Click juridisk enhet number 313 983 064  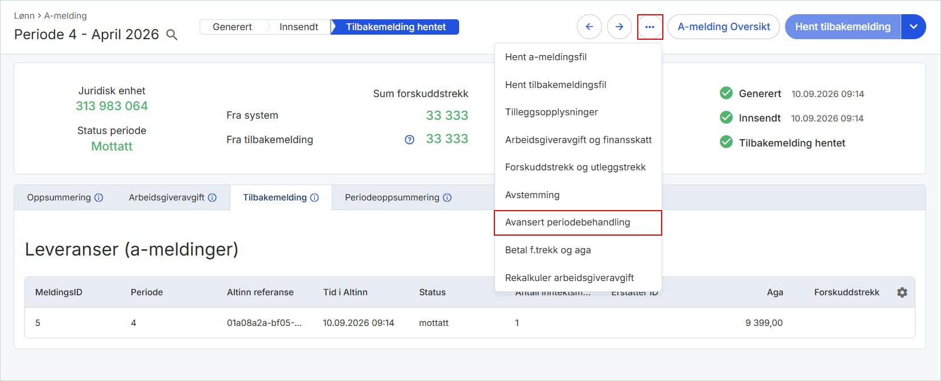click(112, 106)
